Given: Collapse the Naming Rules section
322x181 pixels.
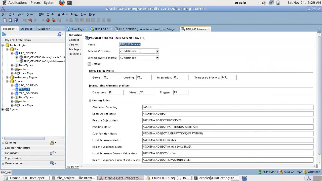Looking at the screenshot, I should 90,101.
